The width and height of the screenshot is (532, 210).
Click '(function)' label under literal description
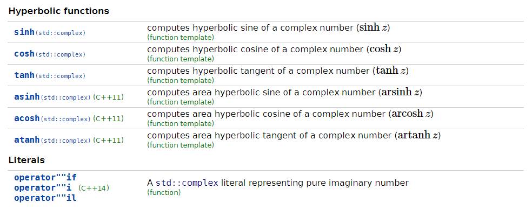pos(164,192)
